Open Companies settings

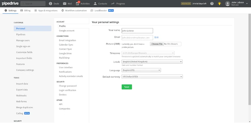[65, 109]
